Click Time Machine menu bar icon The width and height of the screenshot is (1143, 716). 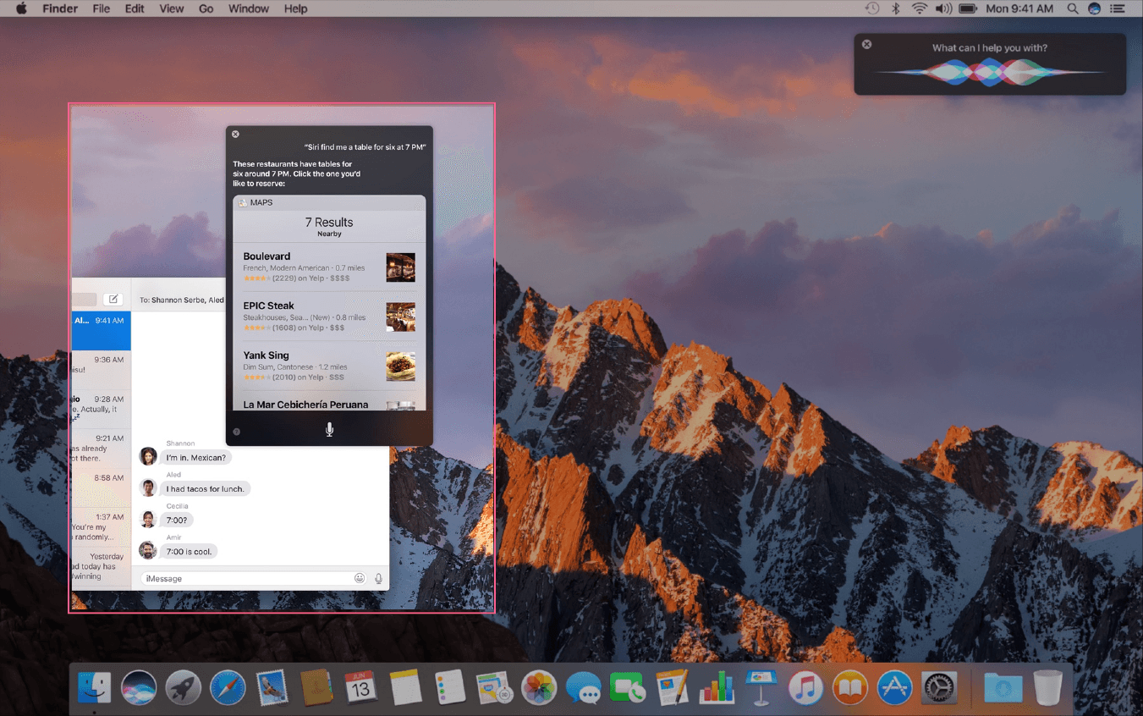point(872,8)
